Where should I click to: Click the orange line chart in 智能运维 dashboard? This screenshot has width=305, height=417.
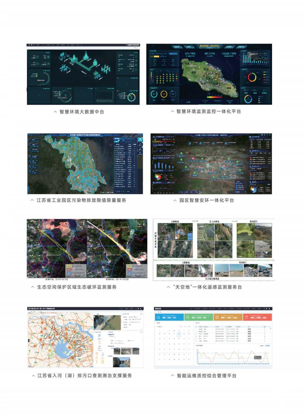pyautogui.click(x=233, y=356)
